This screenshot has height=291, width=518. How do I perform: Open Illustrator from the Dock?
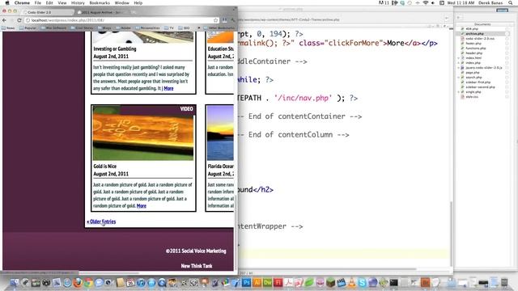pos(257,283)
